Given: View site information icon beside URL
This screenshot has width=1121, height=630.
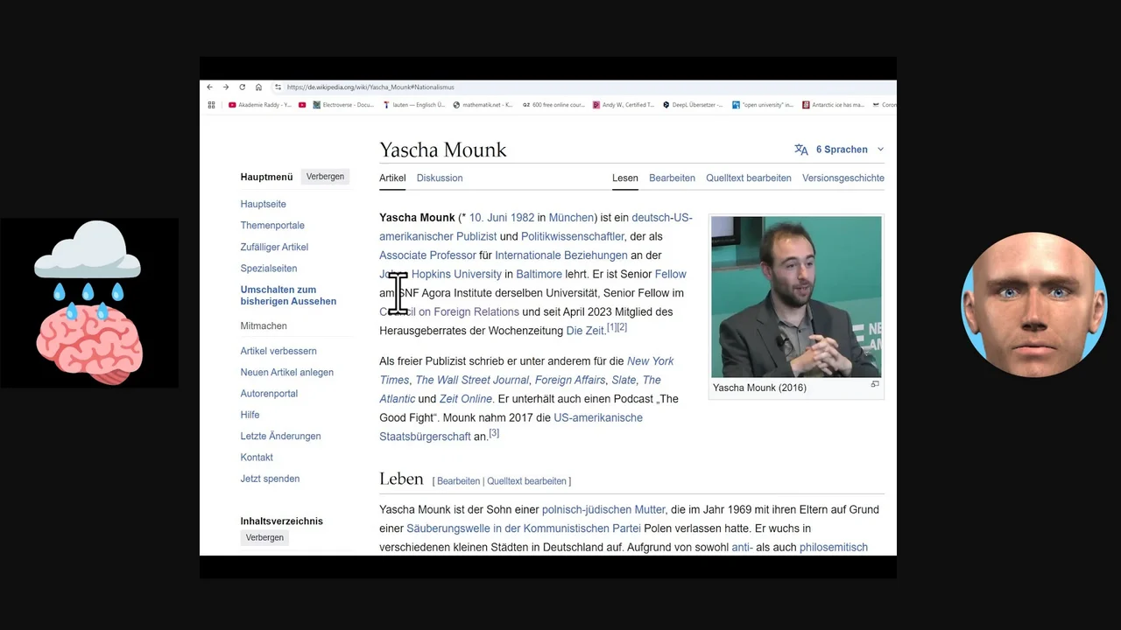Looking at the screenshot, I should tap(278, 87).
